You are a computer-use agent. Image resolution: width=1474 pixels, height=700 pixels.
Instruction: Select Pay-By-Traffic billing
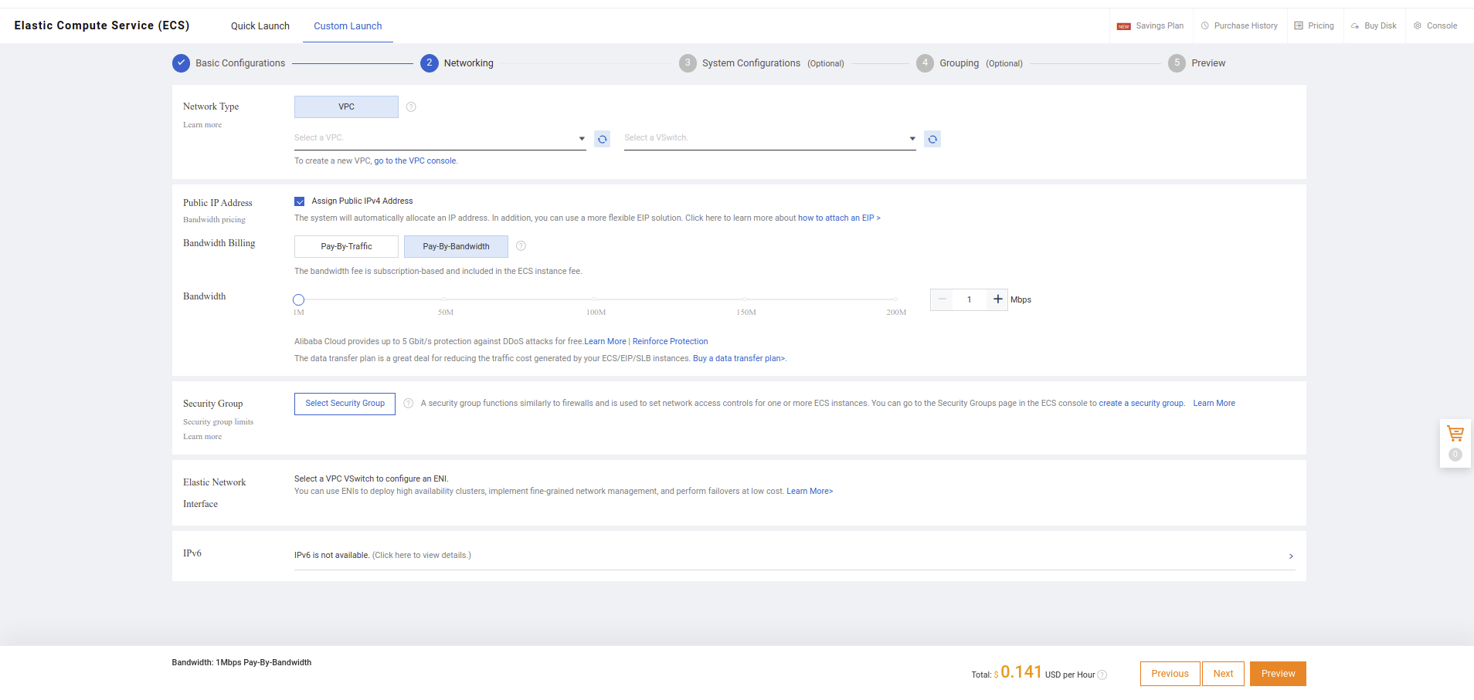346,246
